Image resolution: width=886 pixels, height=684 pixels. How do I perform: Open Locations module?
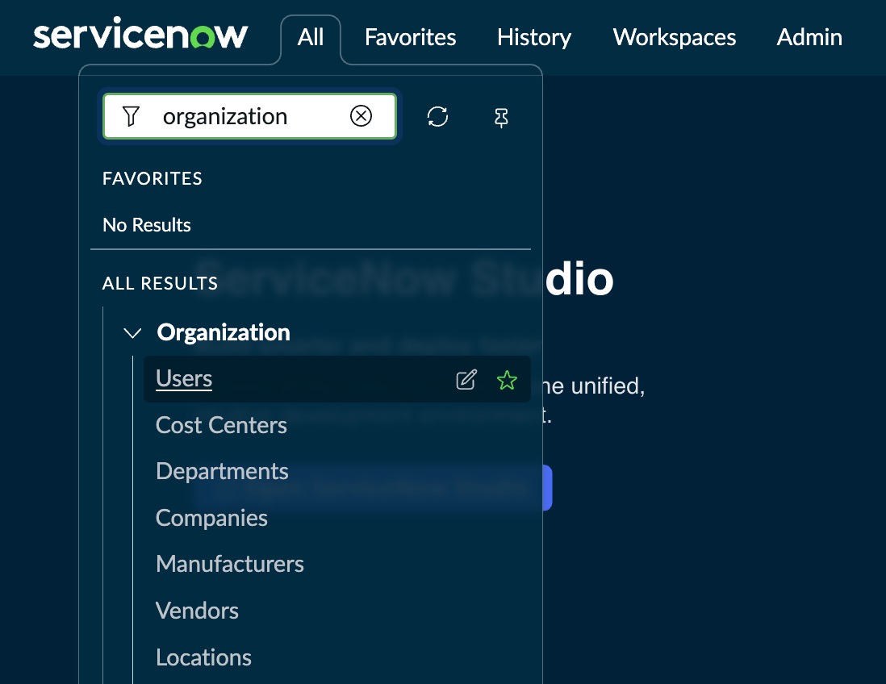(x=203, y=657)
